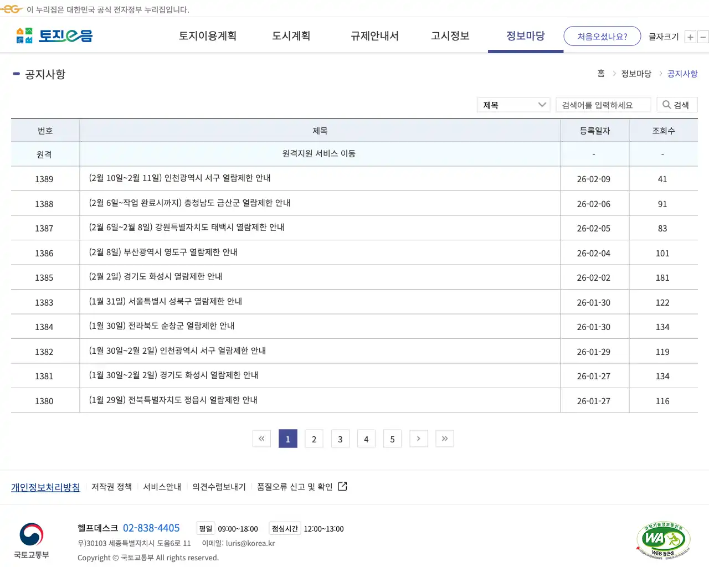Decrease font size with the minus icon

click(703, 37)
